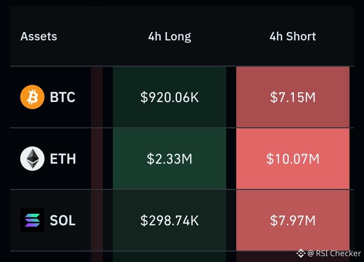Sort by the Assets column header
The width and height of the screenshot is (364, 262).
pos(39,36)
